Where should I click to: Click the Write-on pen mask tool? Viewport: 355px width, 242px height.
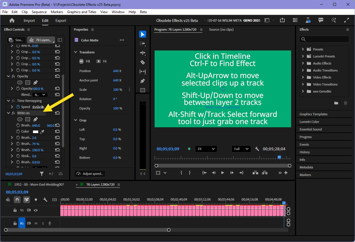pyautogui.click(x=36, y=119)
